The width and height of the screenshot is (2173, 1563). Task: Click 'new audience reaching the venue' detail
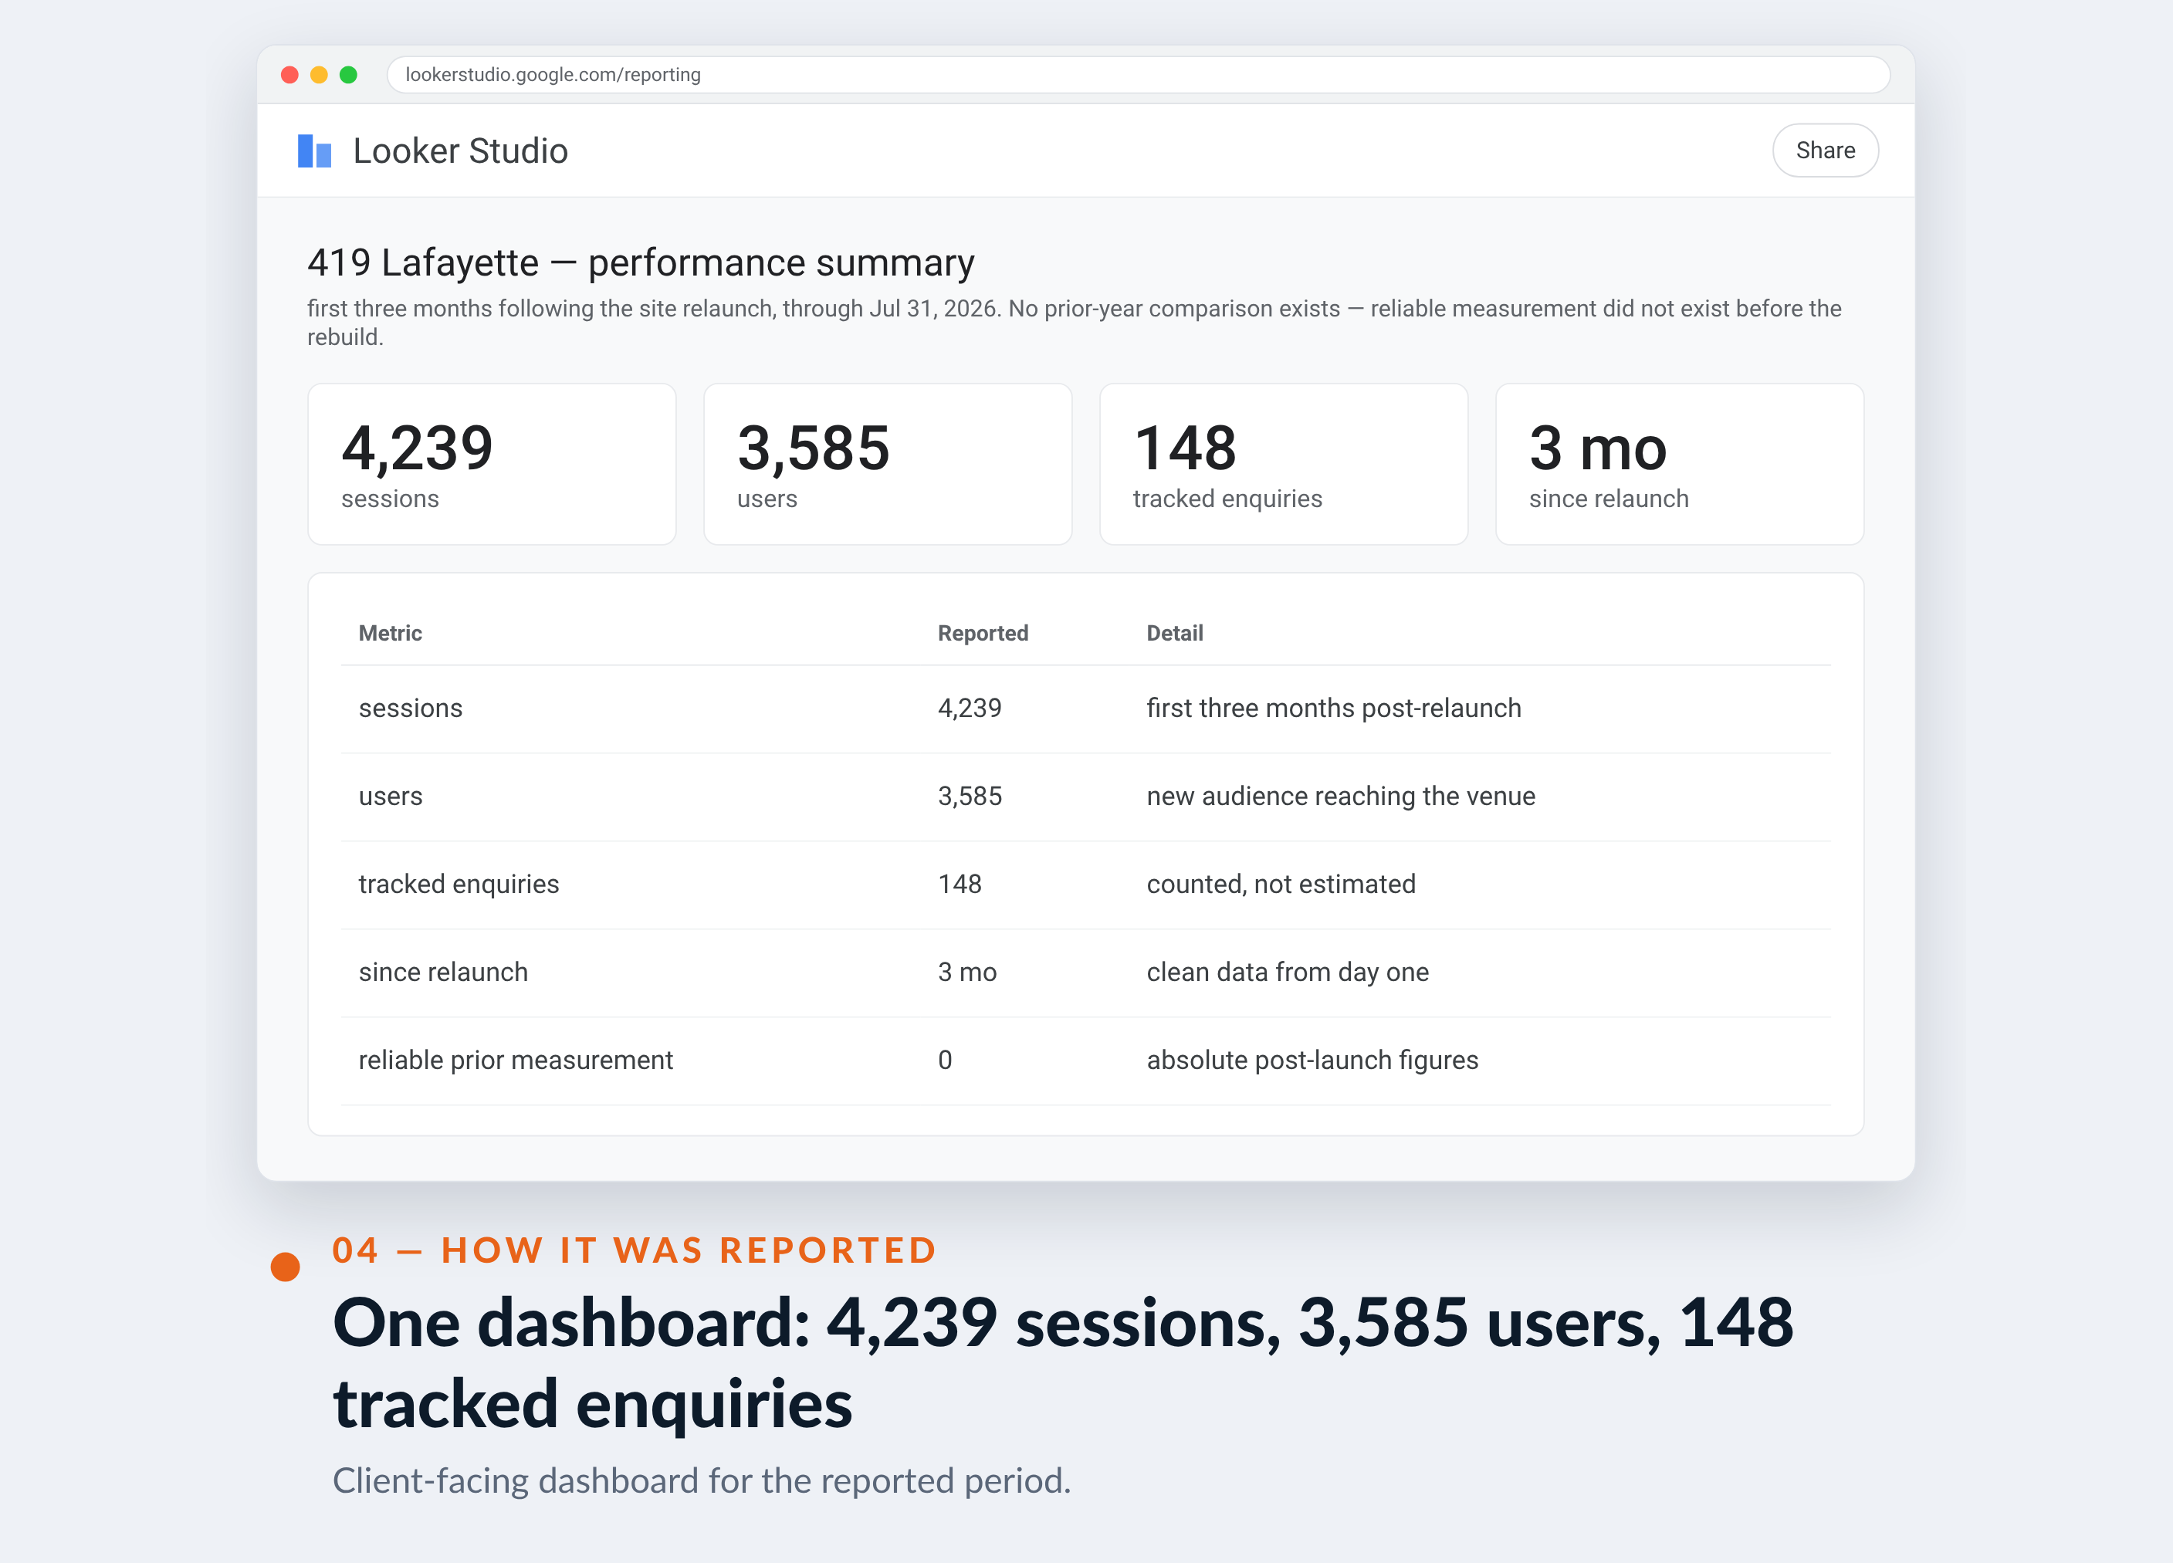[1340, 796]
